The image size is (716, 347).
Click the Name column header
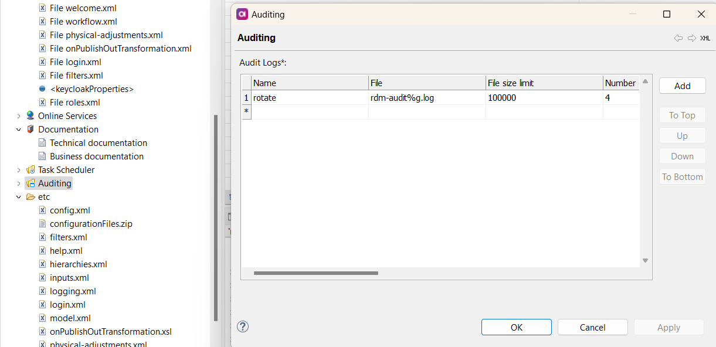310,83
